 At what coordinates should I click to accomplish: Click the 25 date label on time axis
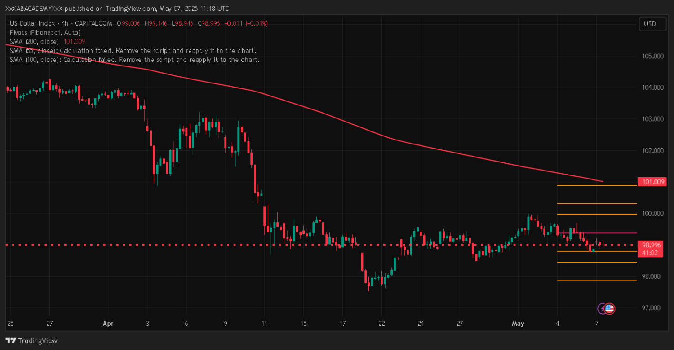point(11,323)
